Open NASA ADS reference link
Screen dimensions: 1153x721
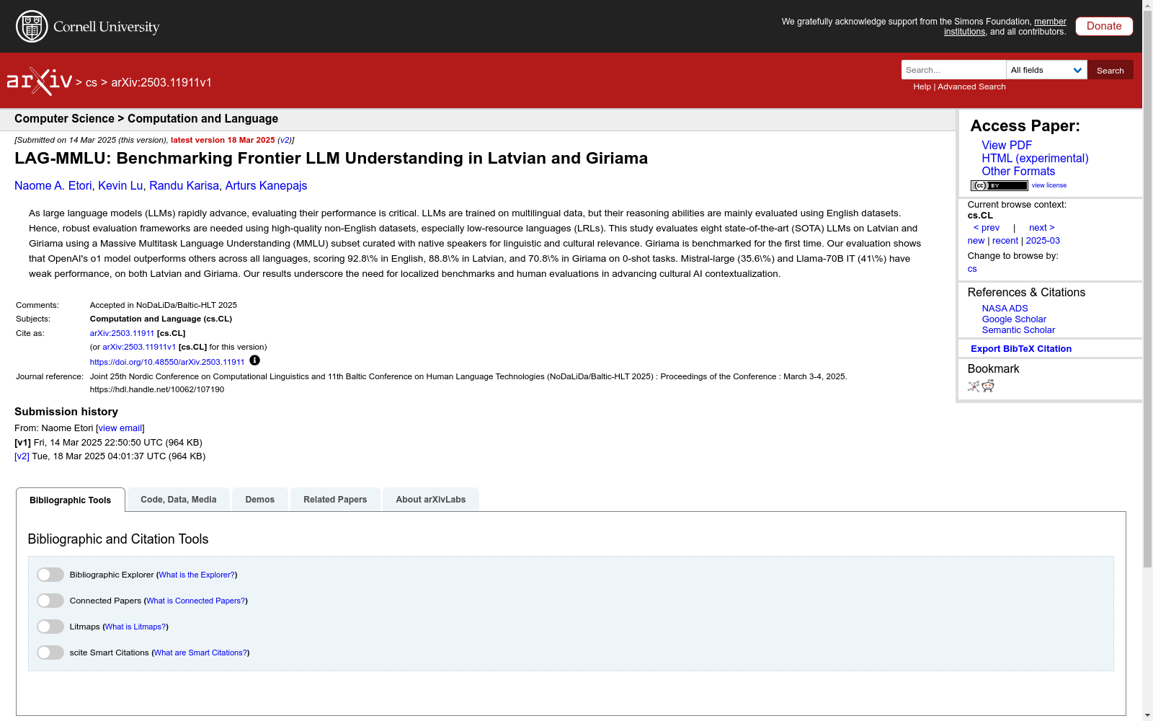(1005, 309)
